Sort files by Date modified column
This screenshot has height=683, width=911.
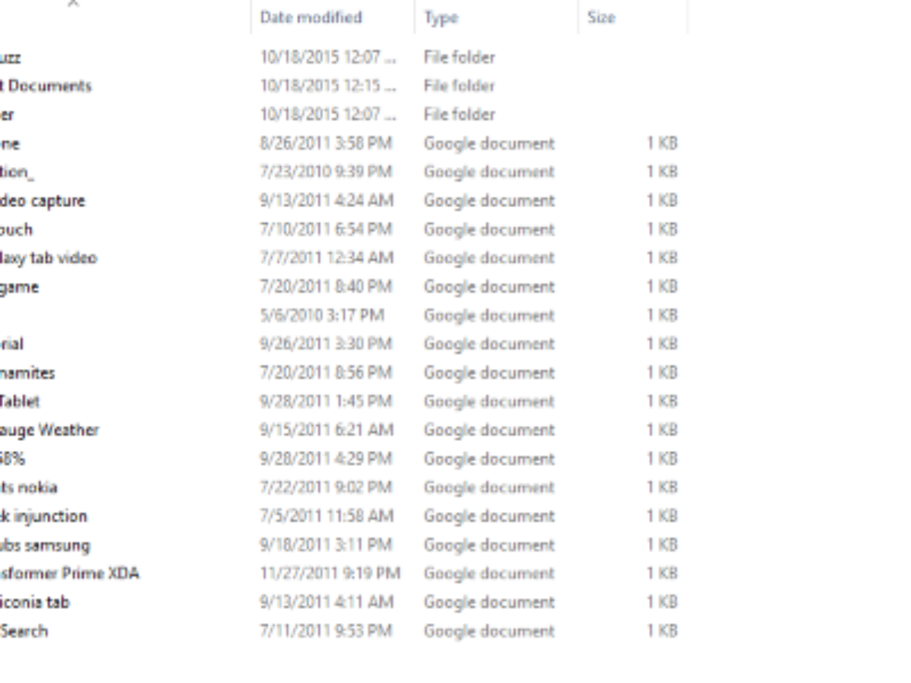311,17
